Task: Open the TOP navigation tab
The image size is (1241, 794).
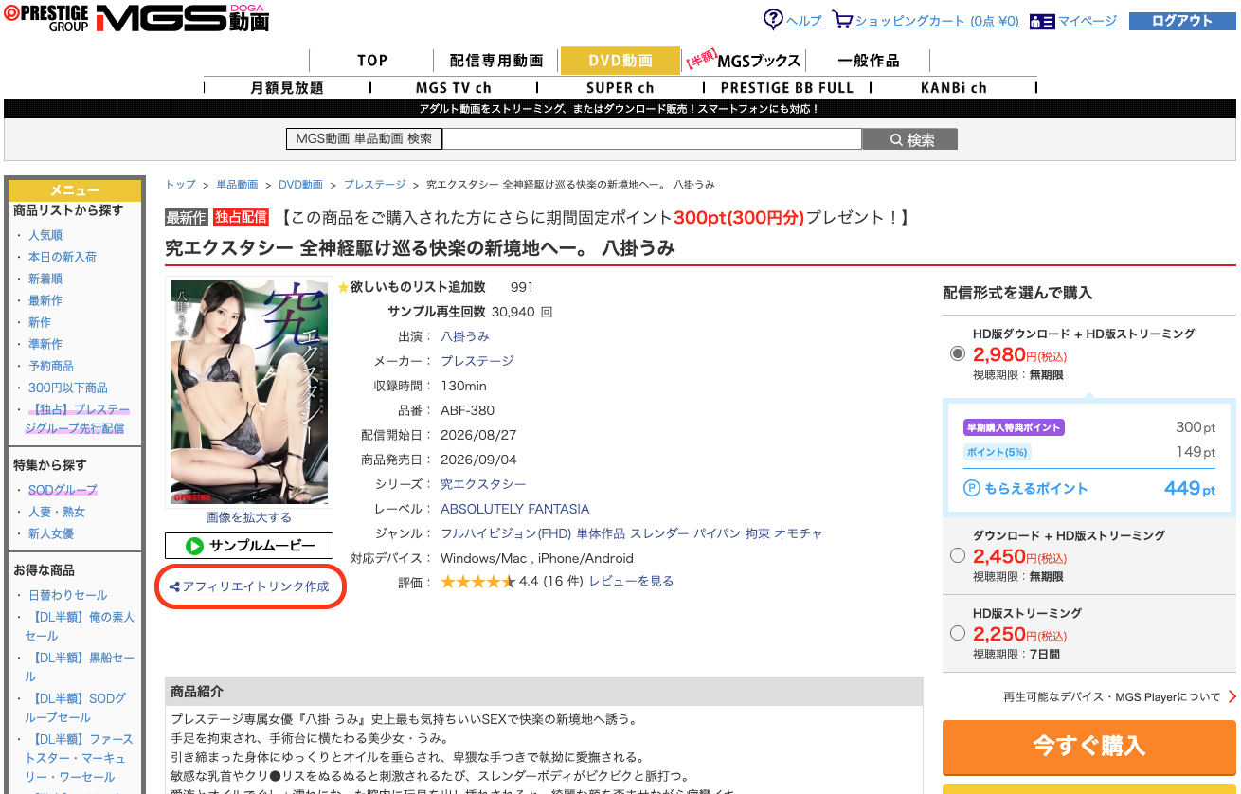Action: click(x=372, y=61)
